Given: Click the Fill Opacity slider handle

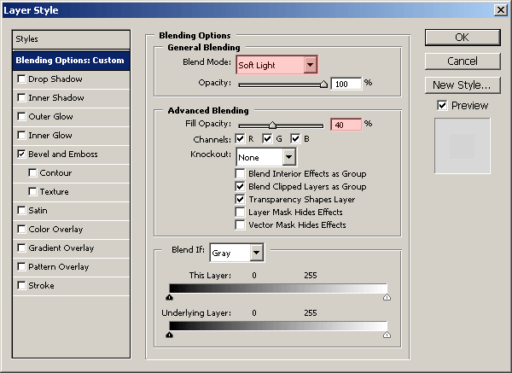Looking at the screenshot, I should click(x=272, y=125).
